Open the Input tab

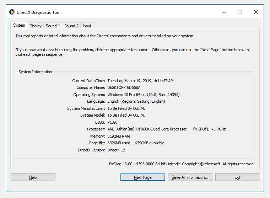(x=87, y=26)
